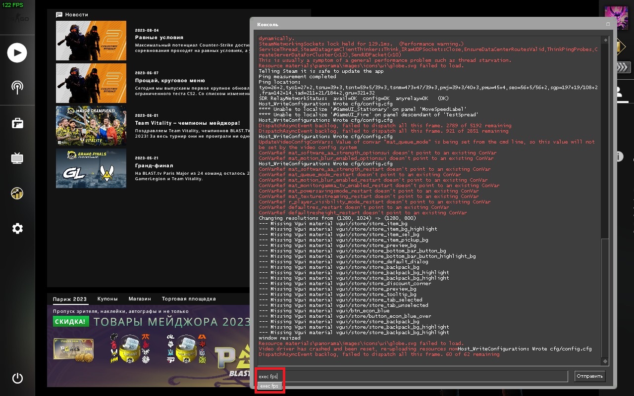
Task: Click the console line 'Telling Steam it is safe to update the app'
Action: coord(321,71)
